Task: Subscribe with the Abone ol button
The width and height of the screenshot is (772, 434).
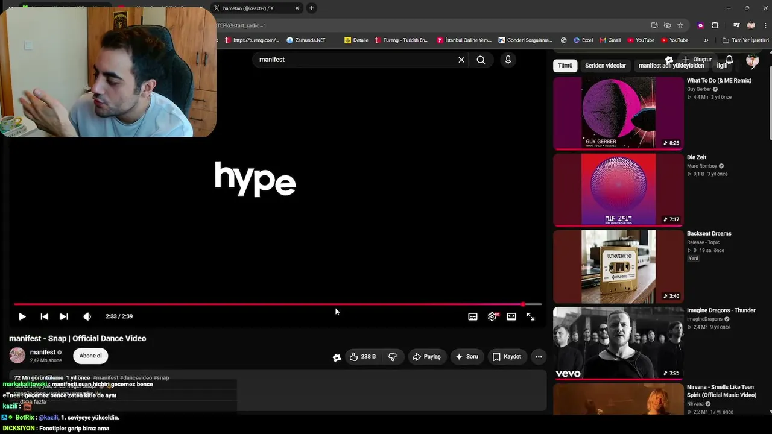Action: 90,356
